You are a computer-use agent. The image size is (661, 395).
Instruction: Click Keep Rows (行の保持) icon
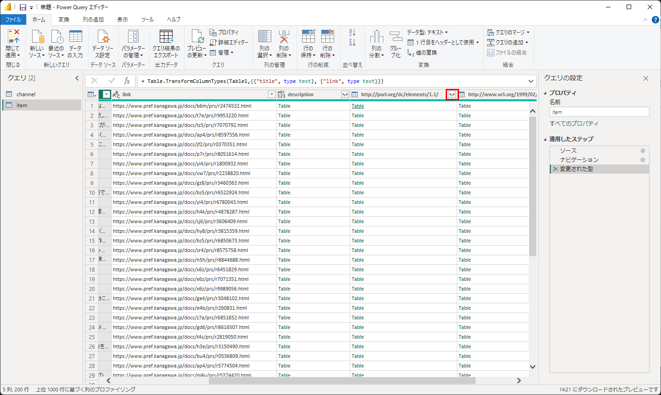308,37
